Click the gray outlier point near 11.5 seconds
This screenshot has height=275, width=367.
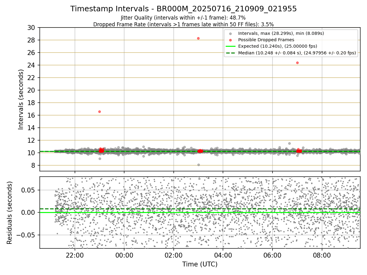click(289, 143)
